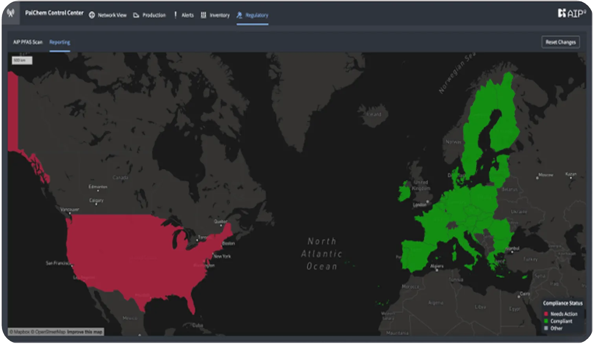Viewport: 594px width, 345px height.
Task: Select the Reporting tab
Action: coord(60,42)
